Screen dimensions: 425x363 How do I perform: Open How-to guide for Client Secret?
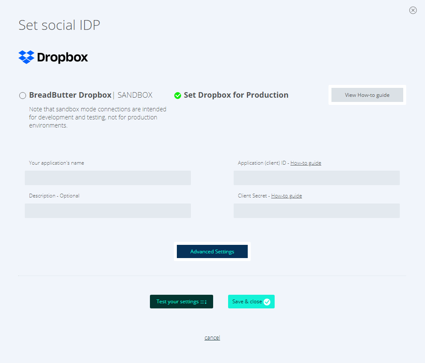tap(287, 195)
